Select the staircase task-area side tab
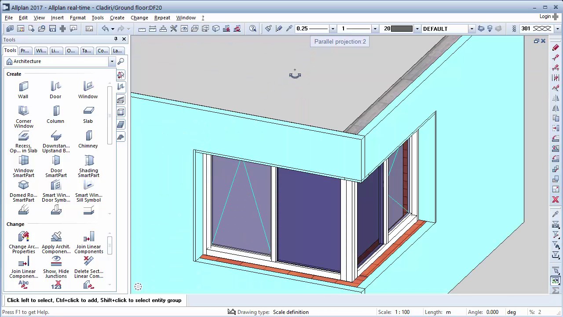 121,125
